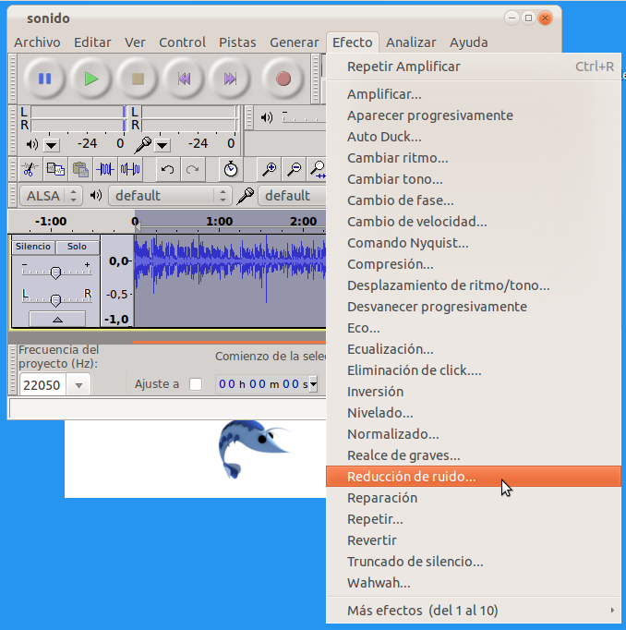The image size is (626, 630).
Task: Open the Ver menu
Action: point(135,42)
